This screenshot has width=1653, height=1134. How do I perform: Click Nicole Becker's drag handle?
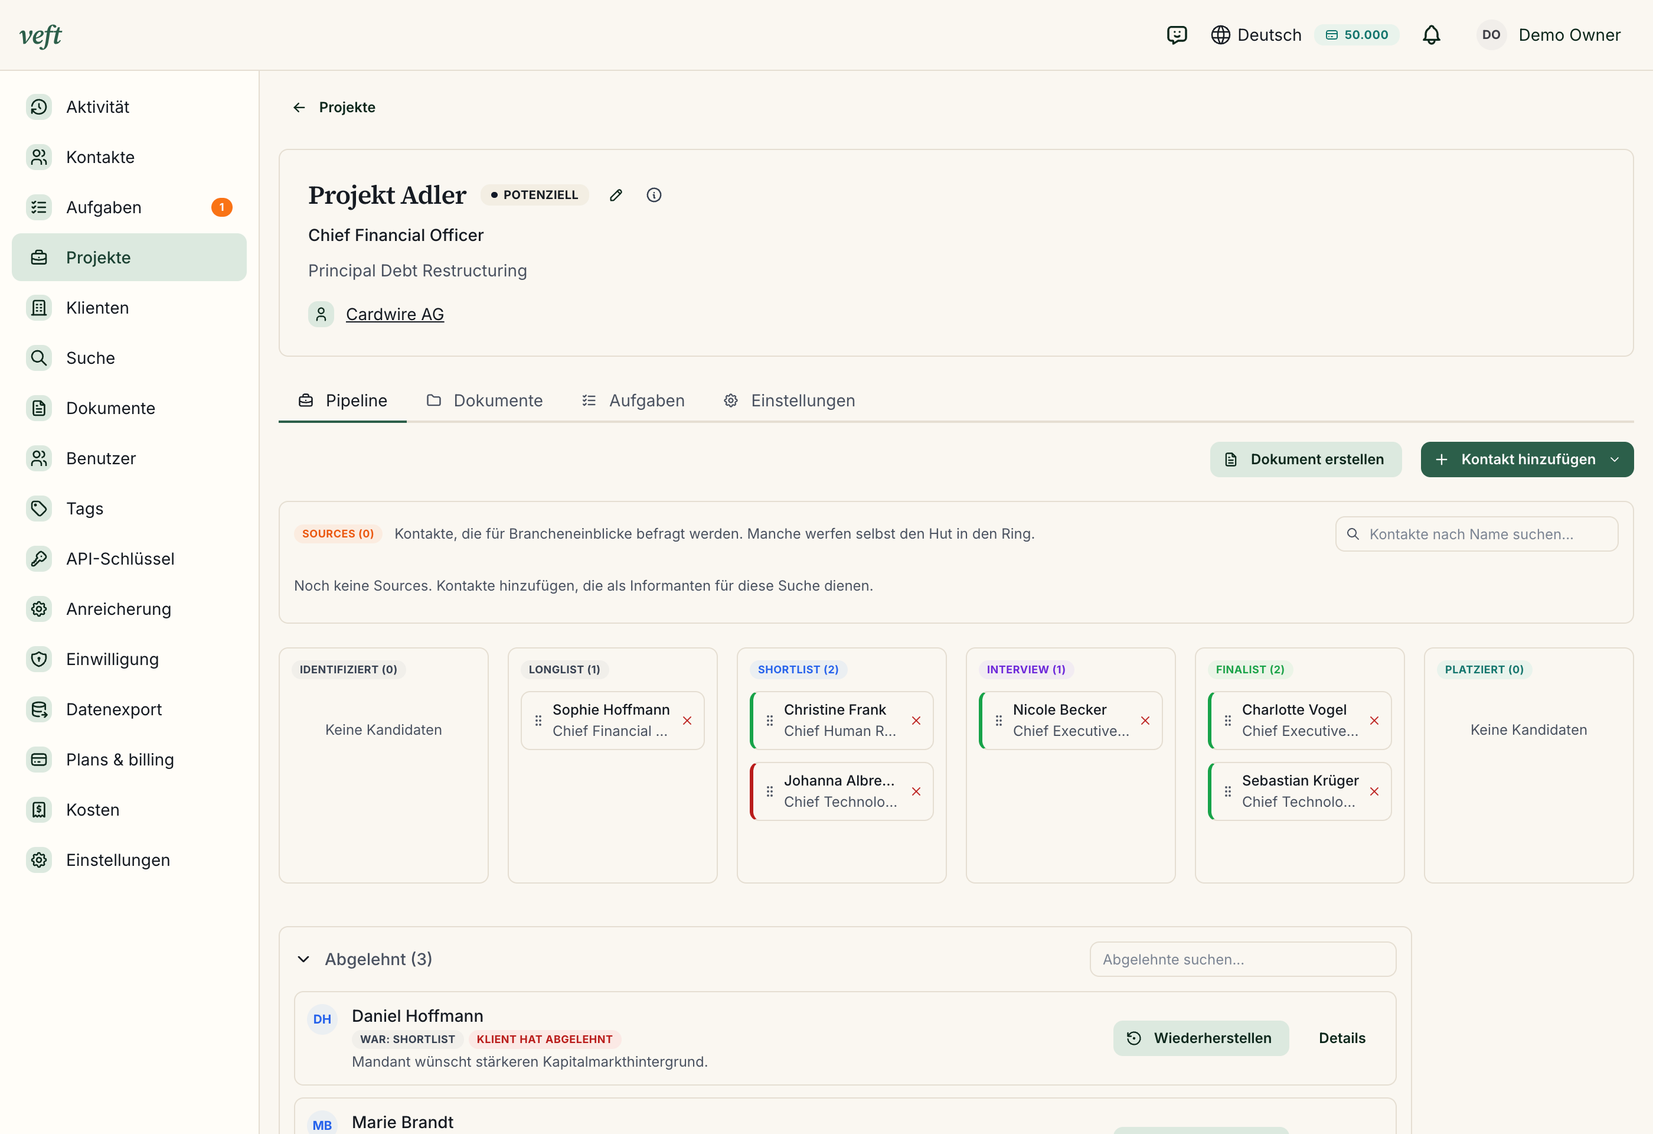click(999, 721)
